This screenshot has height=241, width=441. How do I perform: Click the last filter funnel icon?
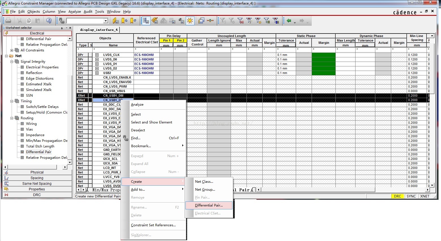pyautogui.click(x=276, y=21)
